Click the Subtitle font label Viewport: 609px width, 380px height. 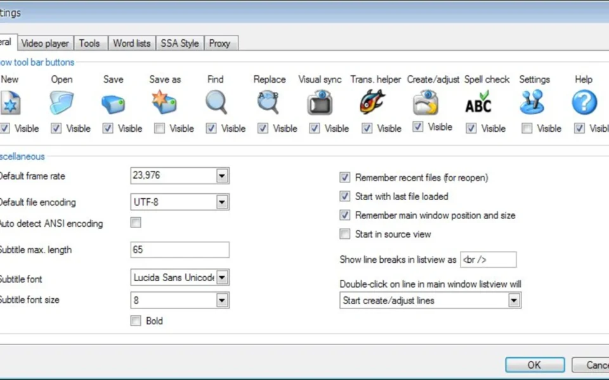pyautogui.click(x=20, y=279)
